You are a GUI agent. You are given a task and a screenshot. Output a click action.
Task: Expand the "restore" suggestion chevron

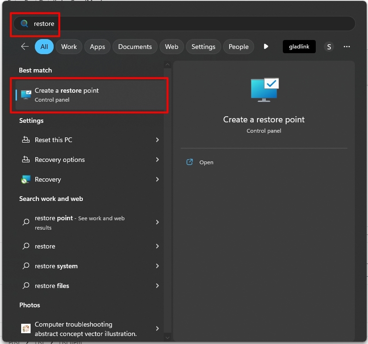click(x=157, y=246)
